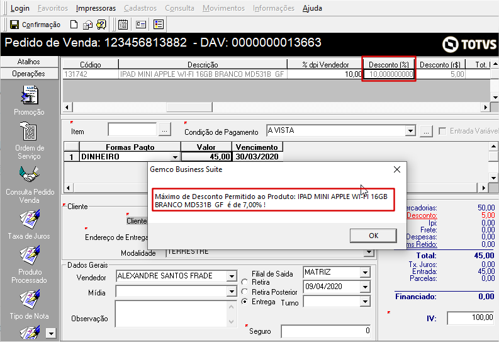Click the new blank document toolbar icon
Screen dimensions: 499x342
coord(74,25)
